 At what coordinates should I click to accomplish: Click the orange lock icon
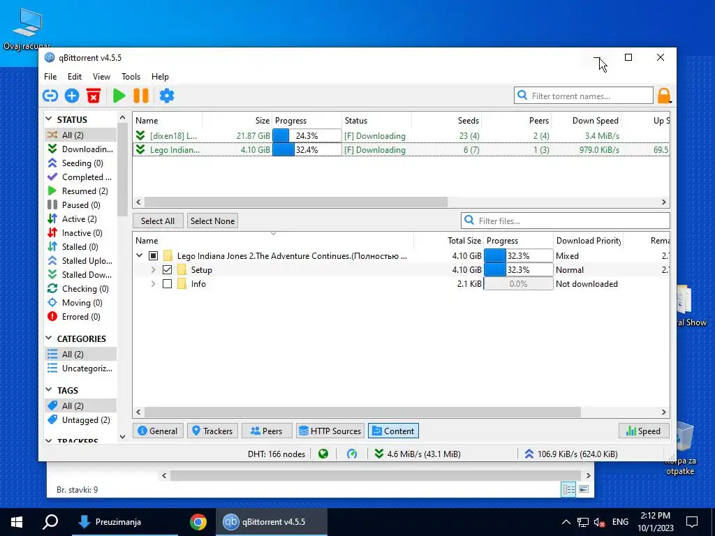point(664,96)
